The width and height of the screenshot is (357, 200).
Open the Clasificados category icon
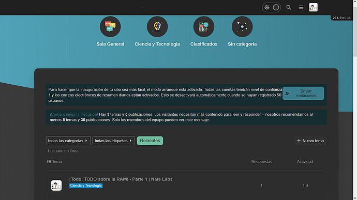click(204, 27)
